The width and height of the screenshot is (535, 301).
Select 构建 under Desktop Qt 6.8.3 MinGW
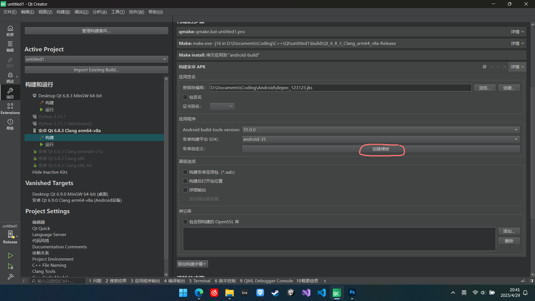(50, 103)
